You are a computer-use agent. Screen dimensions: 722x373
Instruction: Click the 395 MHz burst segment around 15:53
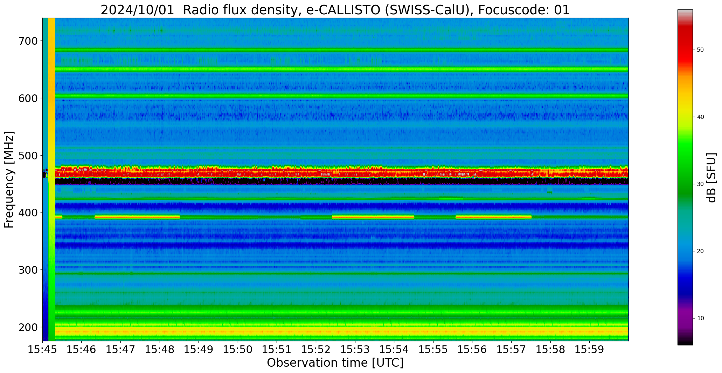pyautogui.click(x=373, y=217)
